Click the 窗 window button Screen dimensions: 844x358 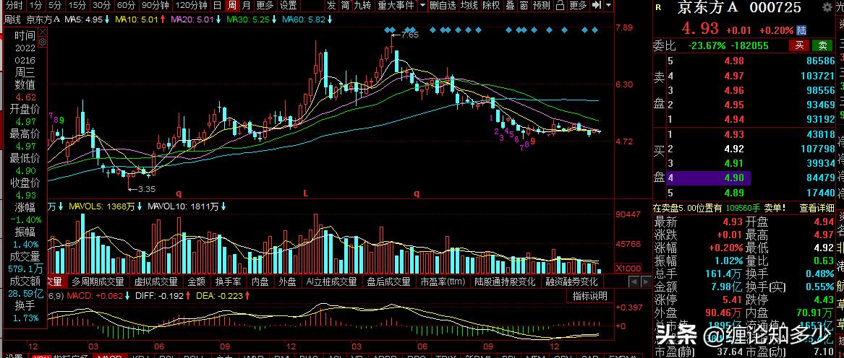pos(524,5)
